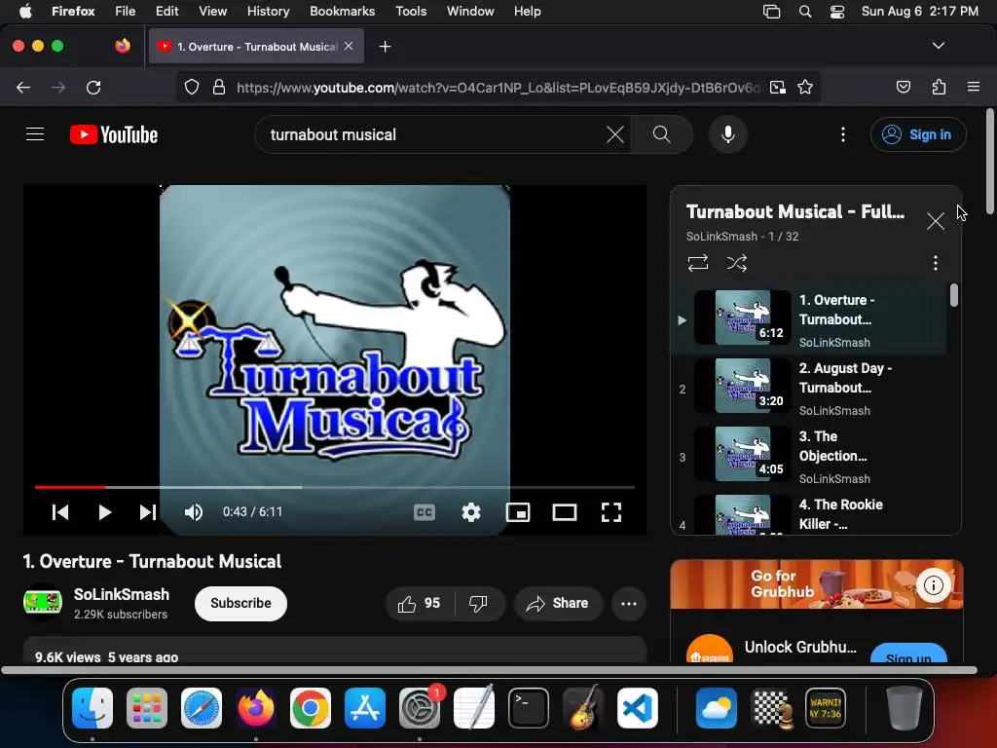The width and height of the screenshot is (997, 748).
Task: Open picture-in-picture icon in address bar
Action: pyautogui.click(x=778, y=87)
